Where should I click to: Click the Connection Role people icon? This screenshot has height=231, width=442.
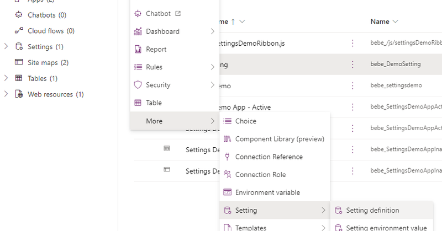pos(227,174)
